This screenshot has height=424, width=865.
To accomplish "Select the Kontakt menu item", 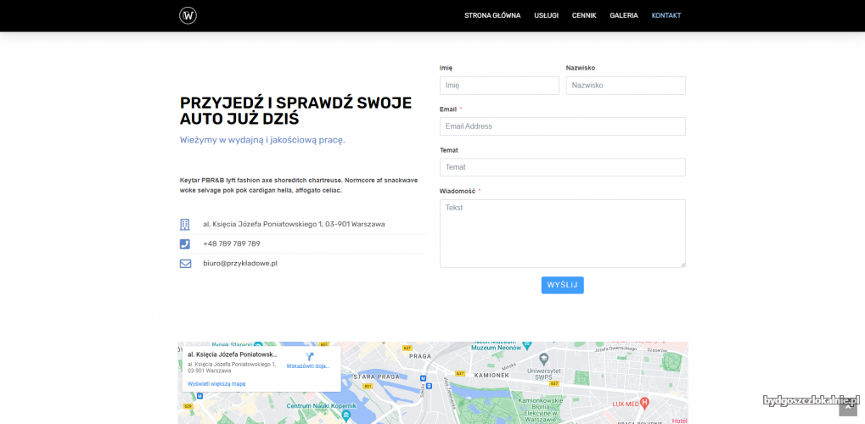I will [x=666, y=15].
